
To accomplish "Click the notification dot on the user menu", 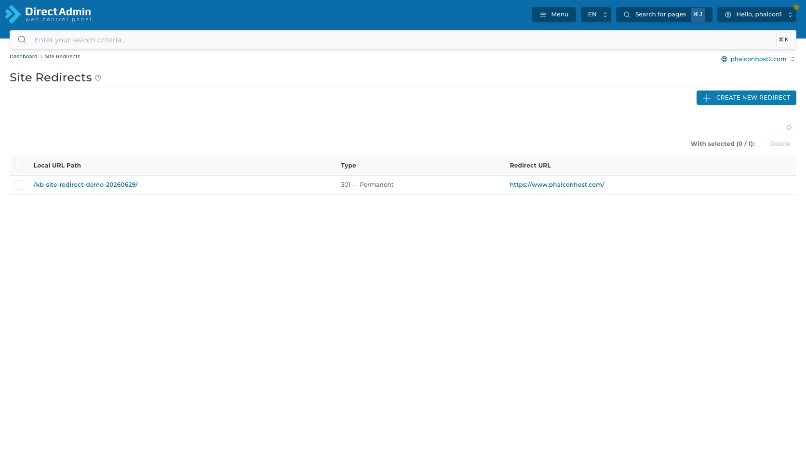I will pyautogui.click(x=796, y=7).
